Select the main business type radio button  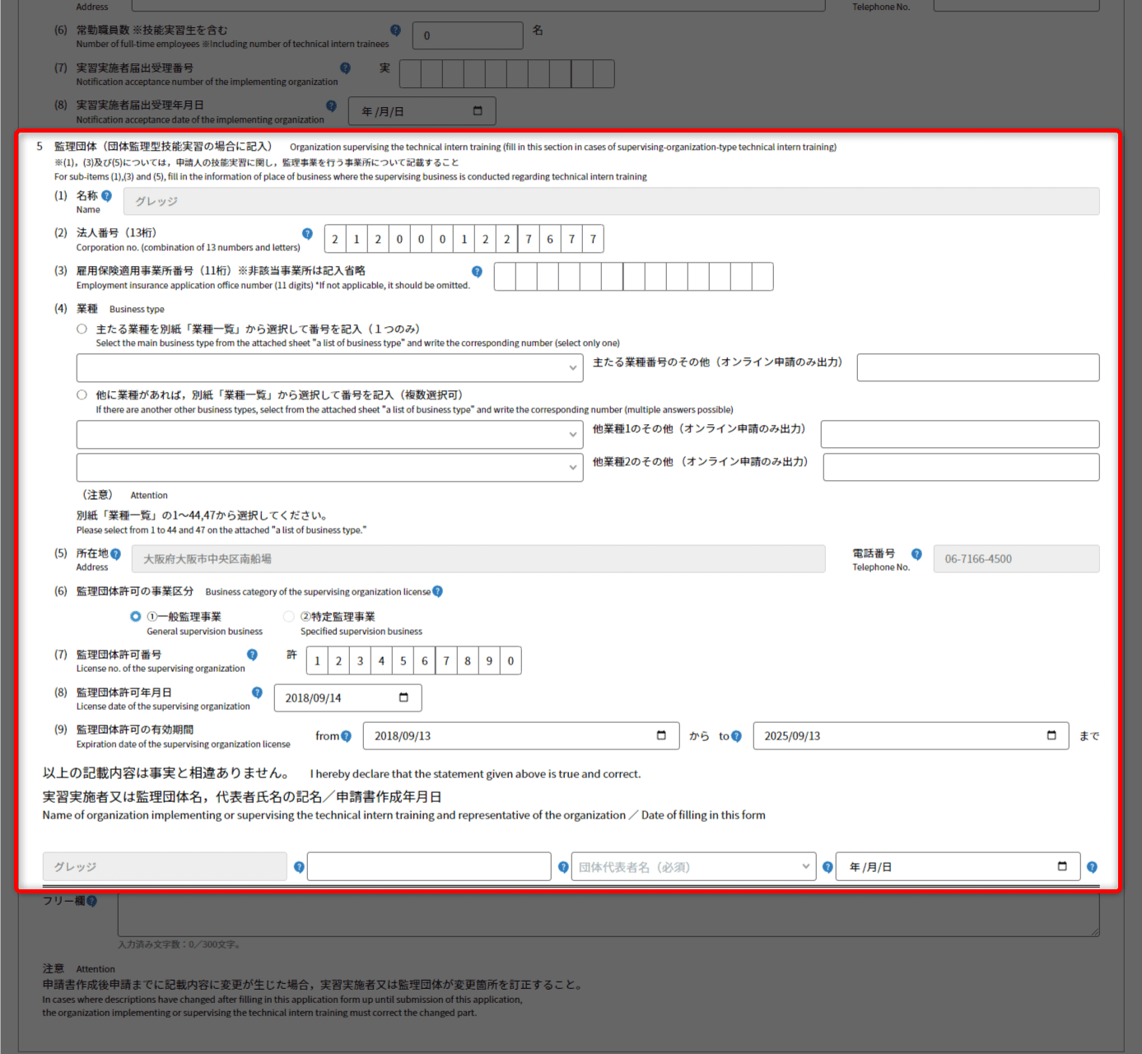click(82, 329)
